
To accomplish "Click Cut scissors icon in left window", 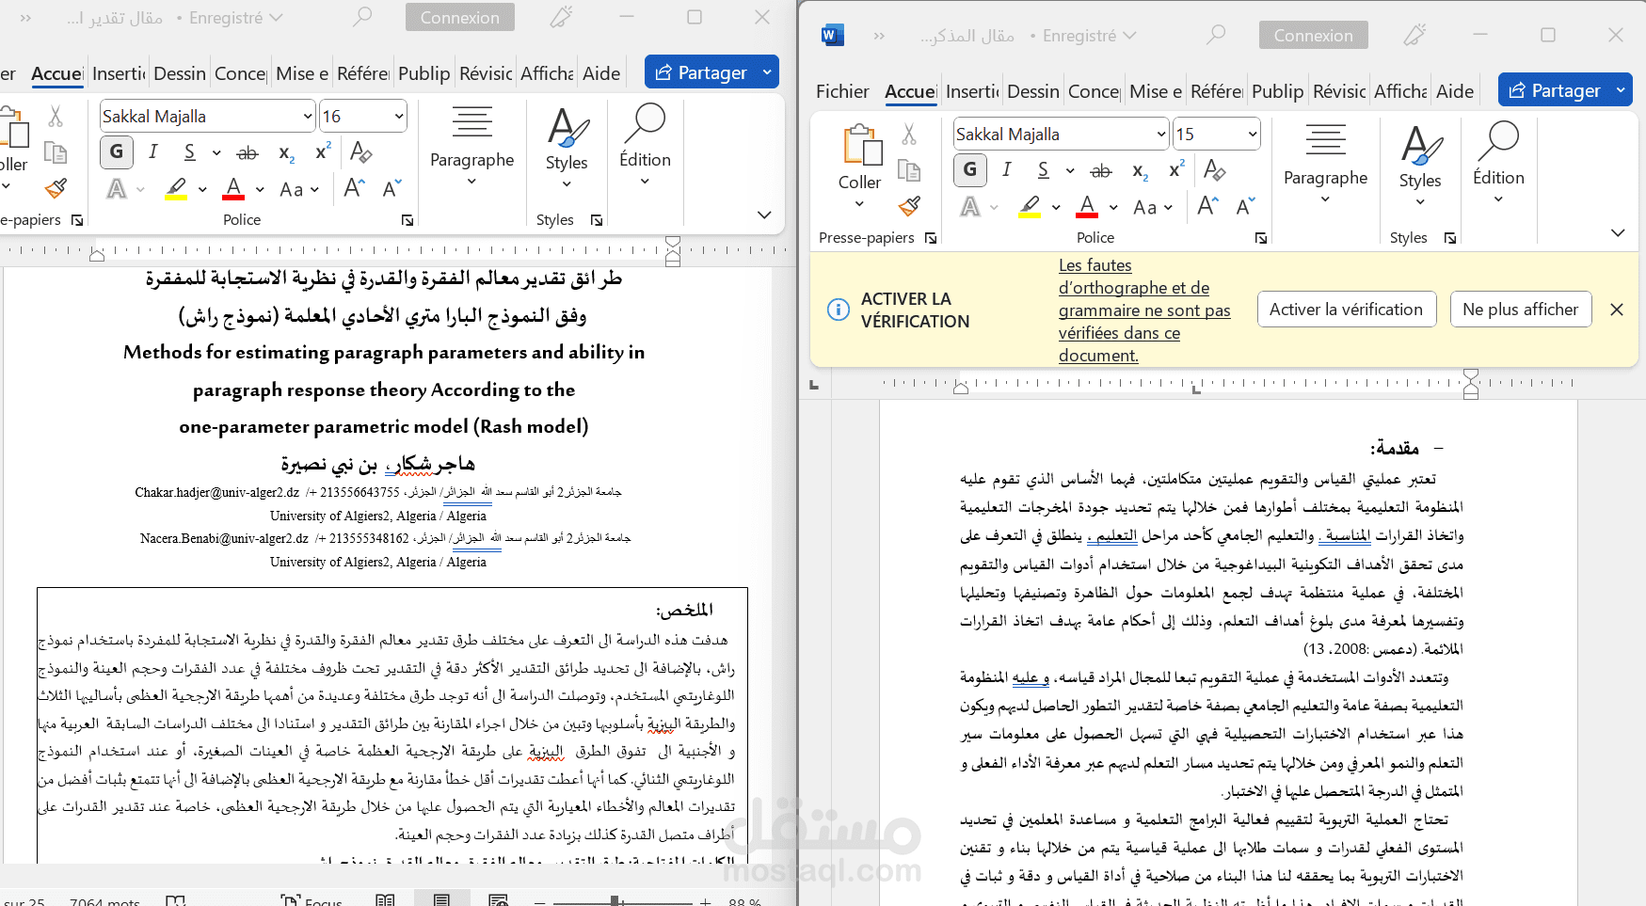I will pos(56,116).
